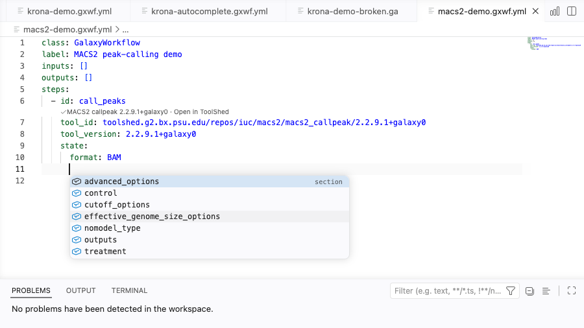The height and width of the screenshot is (328, 584).
Task: Click the icon beside control suggestion
Action: [x=77, y=193]
